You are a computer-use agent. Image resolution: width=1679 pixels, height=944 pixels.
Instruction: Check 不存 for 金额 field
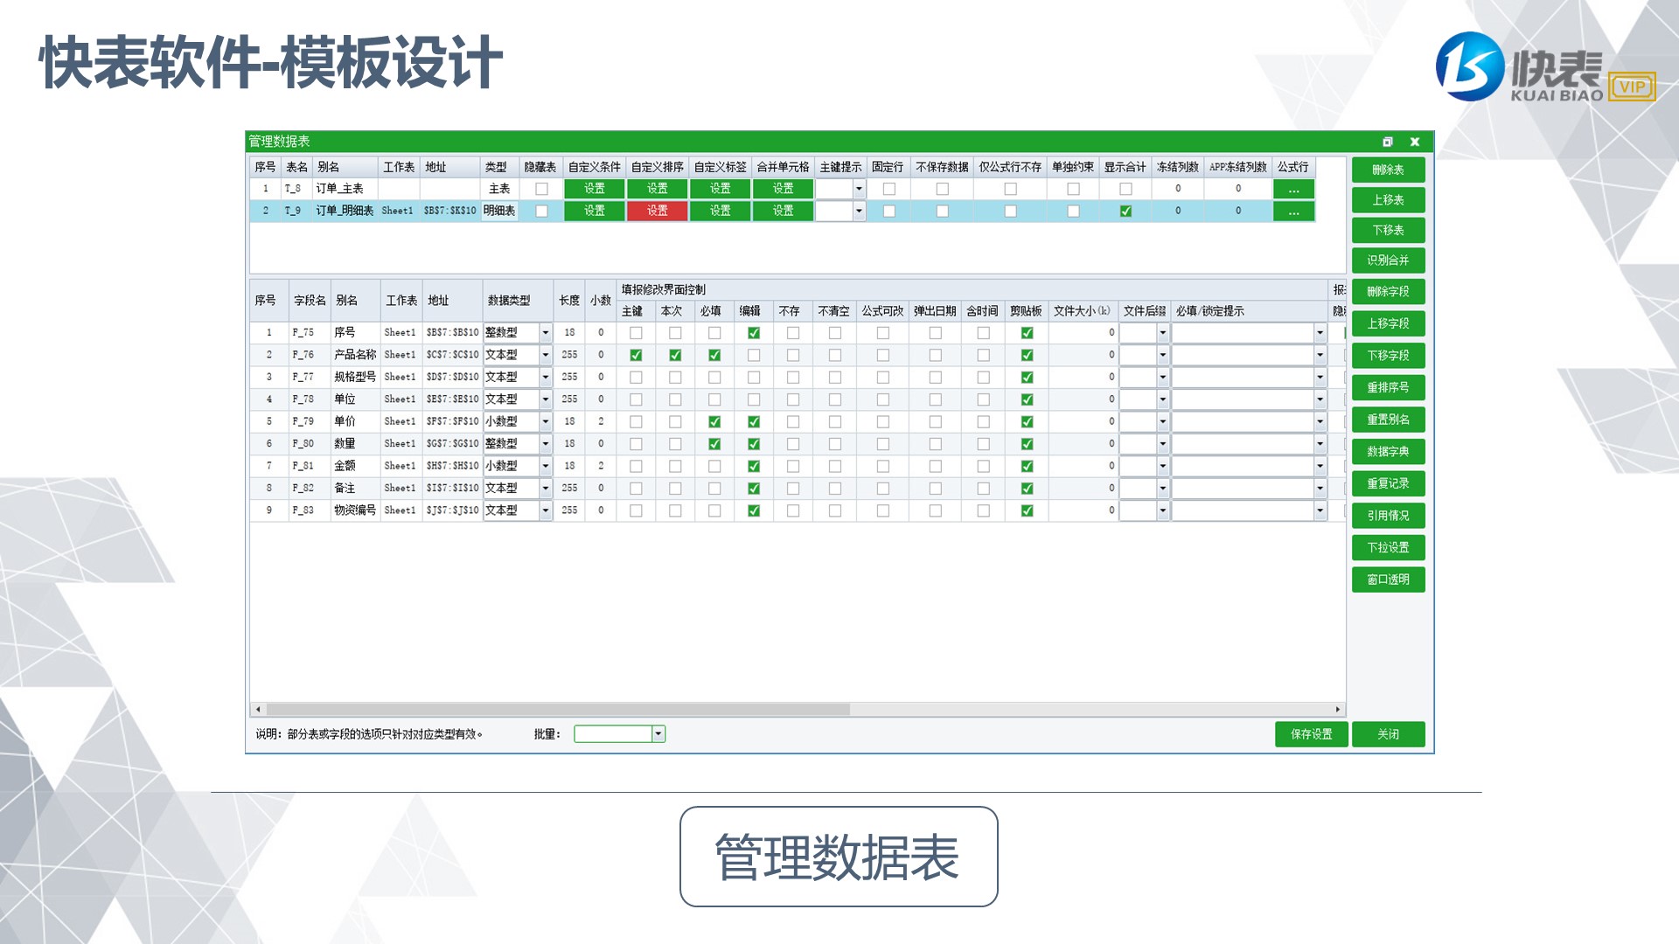click(793, 466)
